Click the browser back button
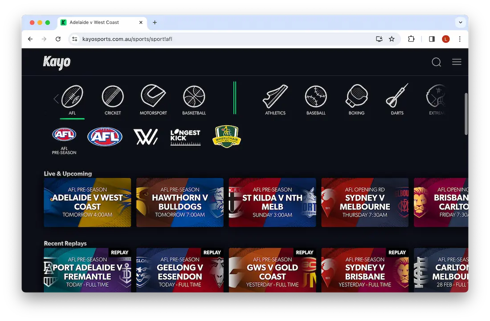 [x=30, y=39]
